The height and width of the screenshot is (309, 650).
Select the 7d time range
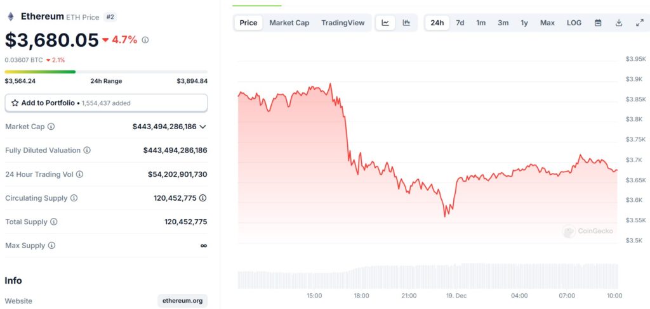tap(460, 23)
